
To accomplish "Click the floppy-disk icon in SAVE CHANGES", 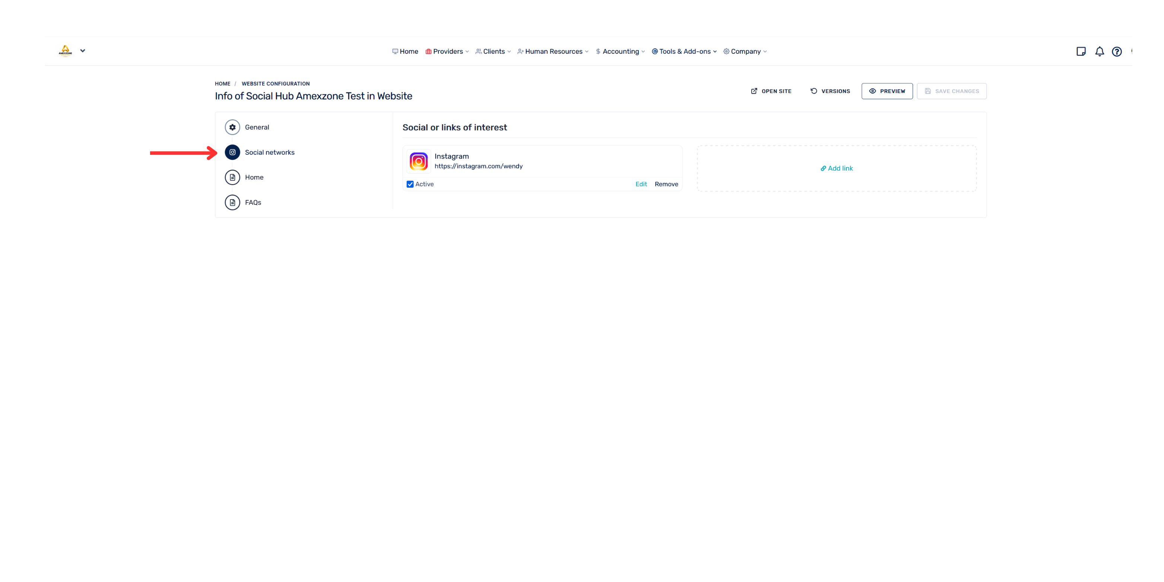I will [928, 91].
